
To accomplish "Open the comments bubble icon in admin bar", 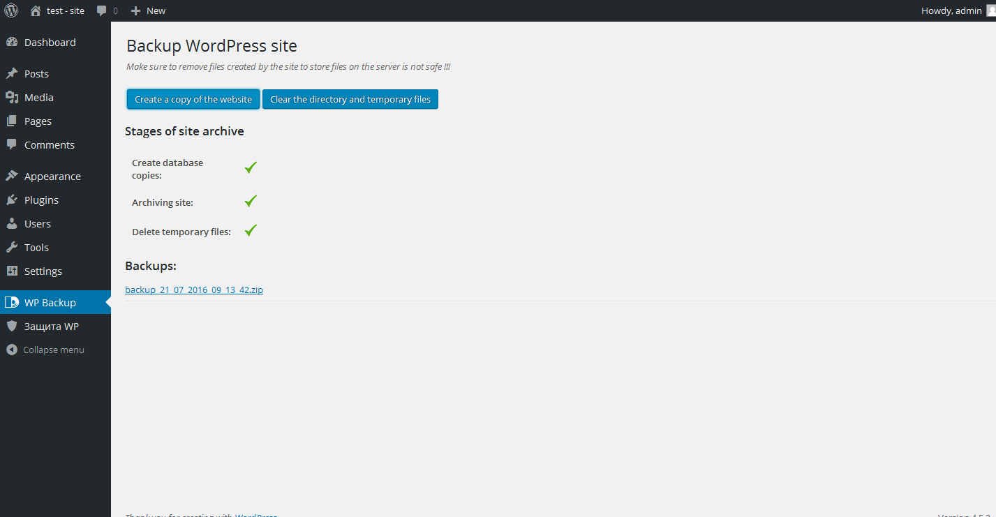I will (x=102, y=11).
